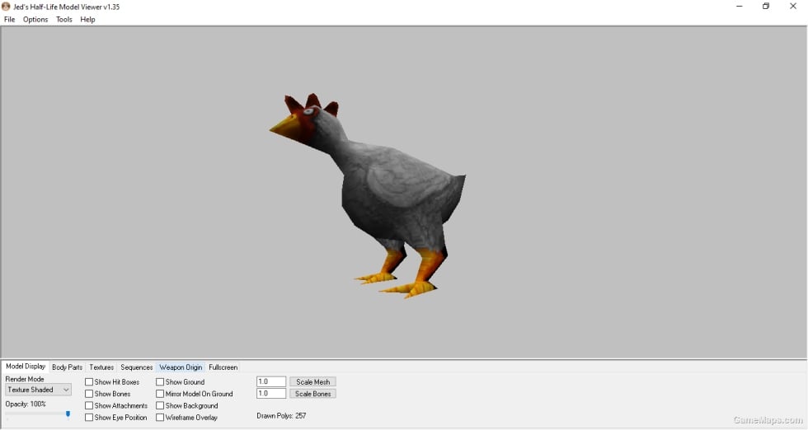Close the Model Viewer window
Viewport: 808px width, 430px height.
(793, 7)
